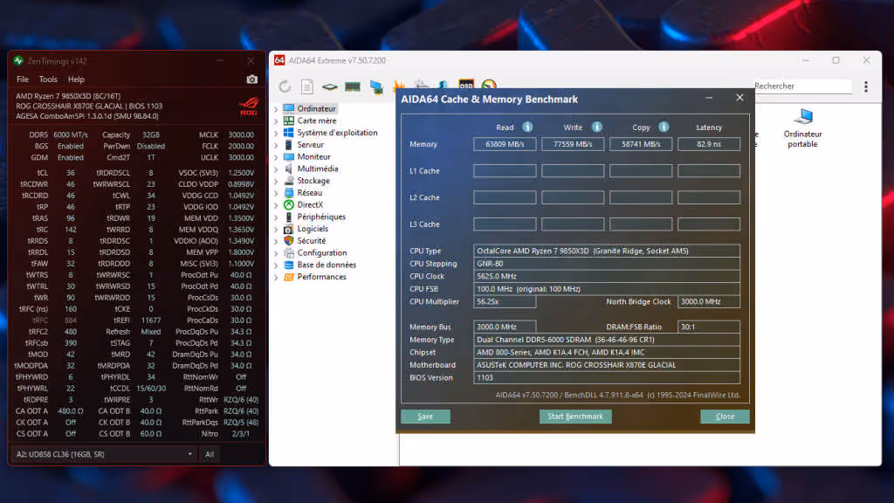Click the BIOS Version 1103 value
Viewport: 894px width, 503px height.
coord(607,377)
